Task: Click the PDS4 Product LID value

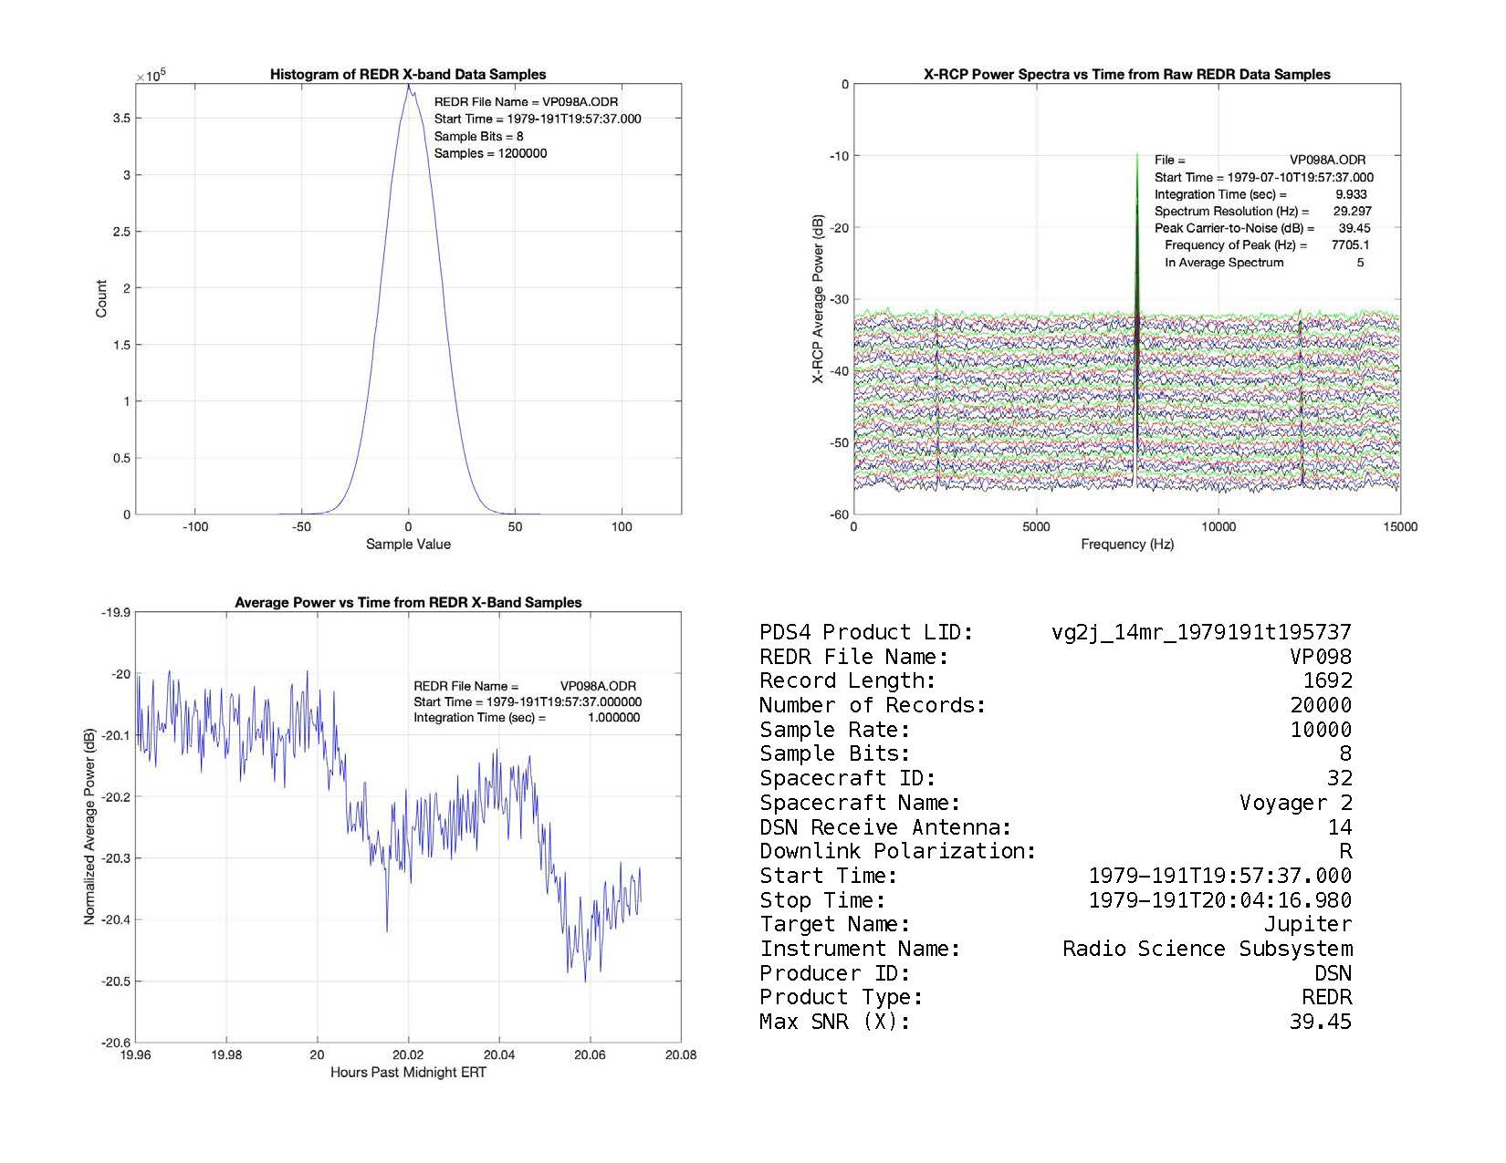Action: [x=1201, y=632]
